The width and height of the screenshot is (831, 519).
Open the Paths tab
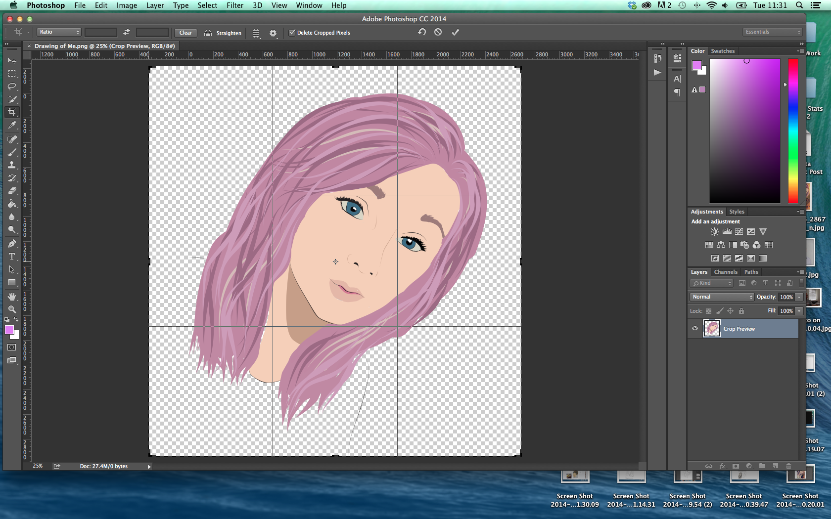pos(751,272)
